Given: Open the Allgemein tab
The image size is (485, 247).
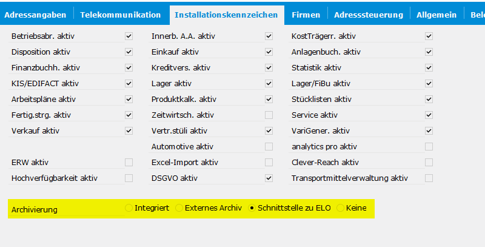Looking at the screenshot, I should click(x=436, y=15).
